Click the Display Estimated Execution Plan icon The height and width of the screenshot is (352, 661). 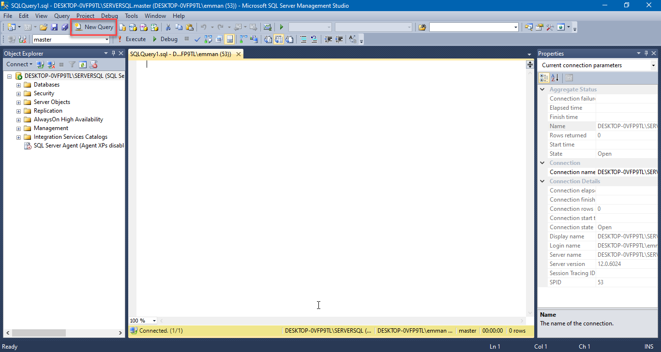[x=208, y=39]
